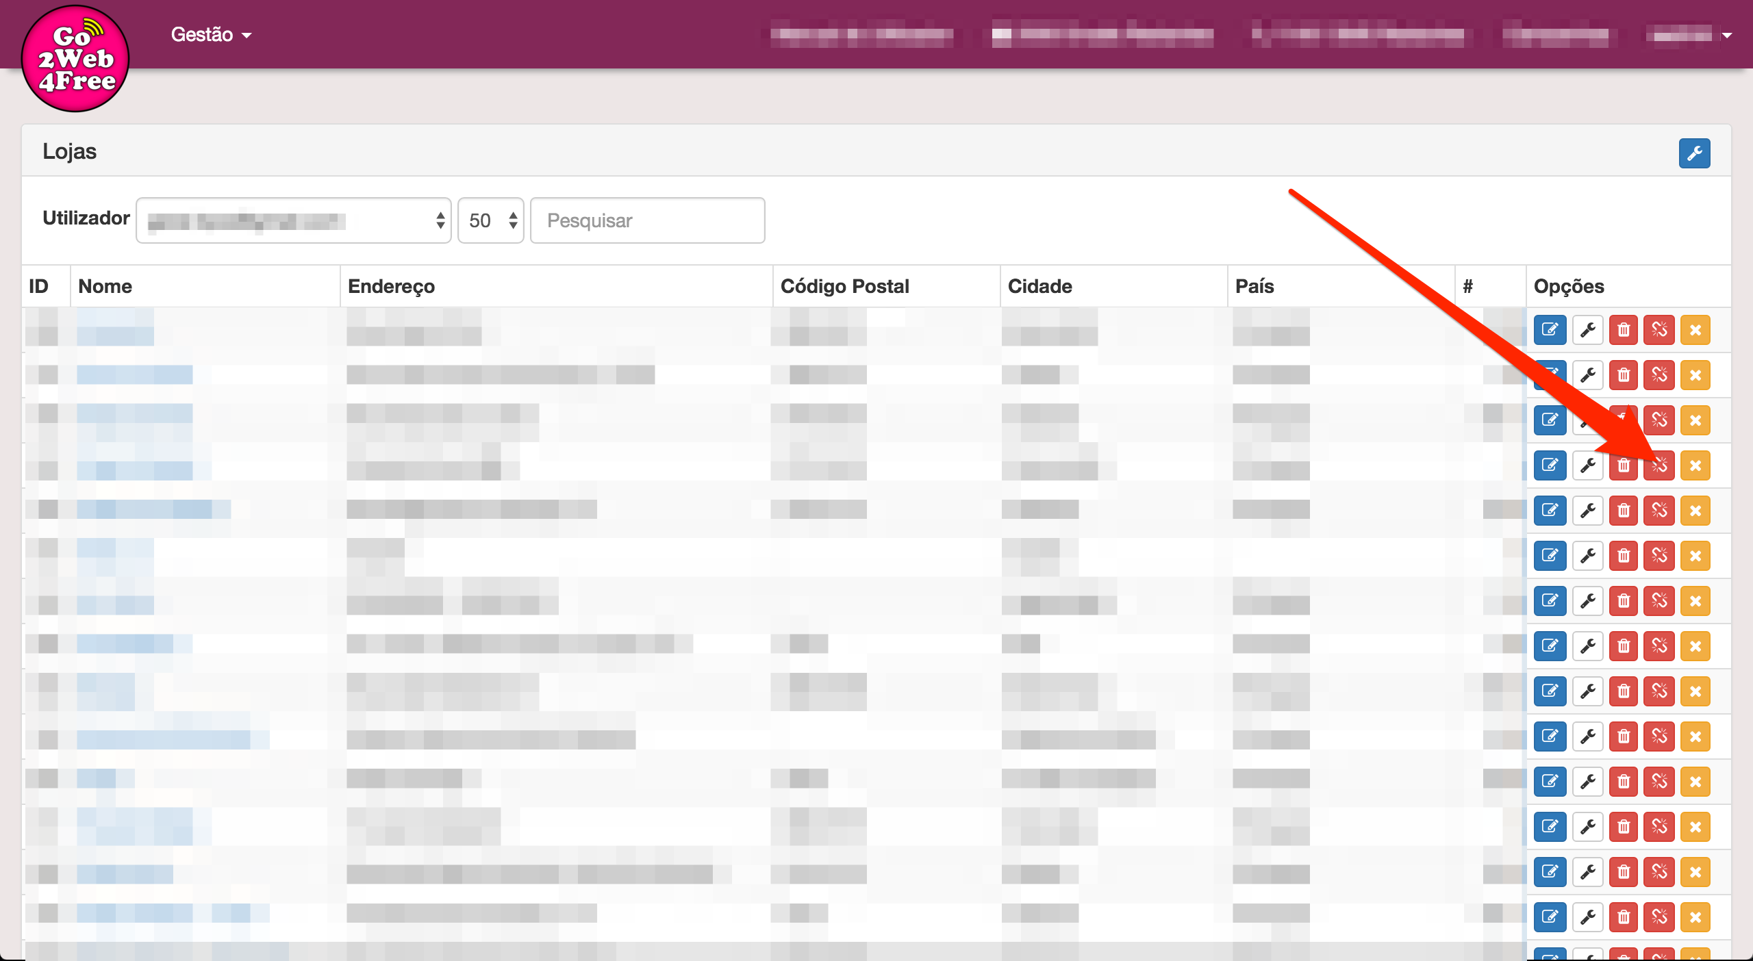Click the white wrench settings icon in first row

pyautogui.click(x=1587, y=330)
